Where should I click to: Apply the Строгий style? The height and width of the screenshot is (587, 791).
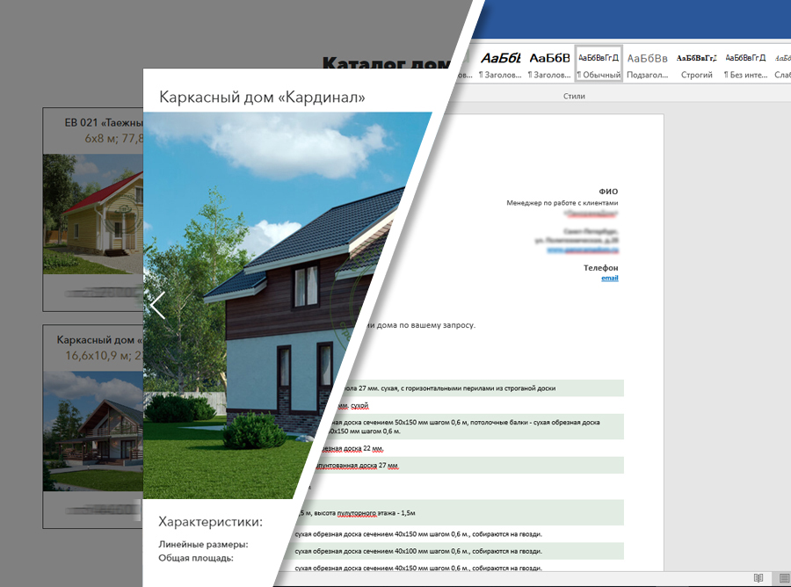coord(697,65)
